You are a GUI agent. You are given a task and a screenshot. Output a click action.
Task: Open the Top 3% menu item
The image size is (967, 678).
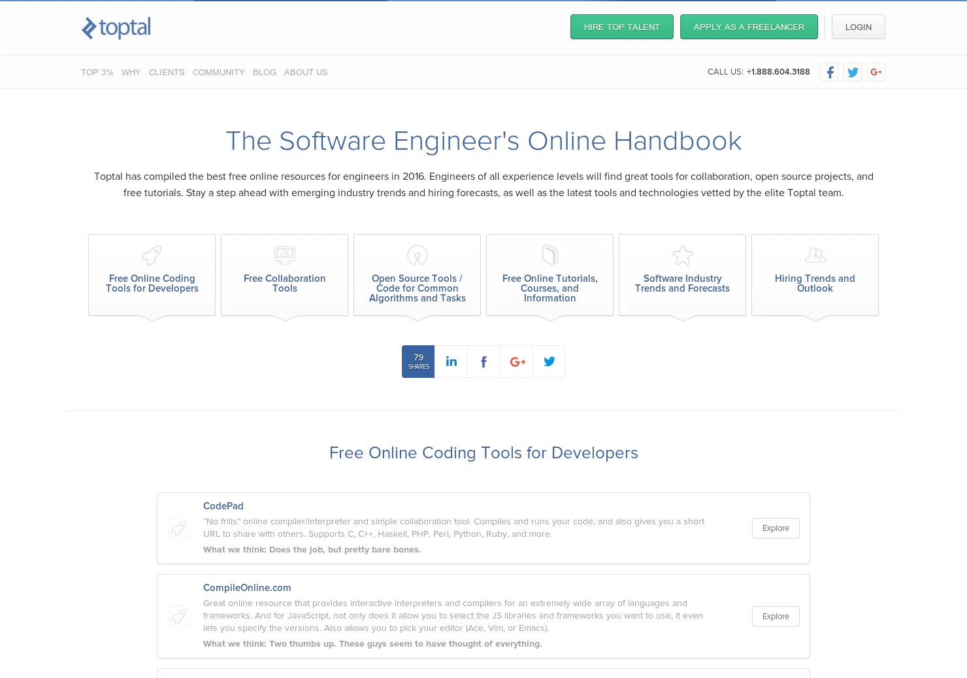[97, 73]
